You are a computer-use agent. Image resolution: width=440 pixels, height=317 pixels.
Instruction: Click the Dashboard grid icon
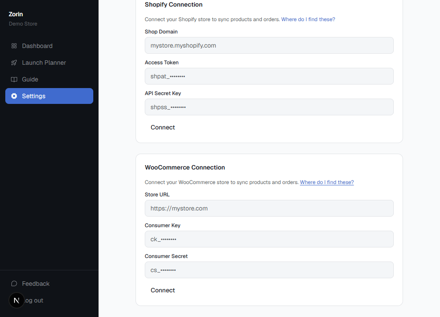(x=14, y=46)
